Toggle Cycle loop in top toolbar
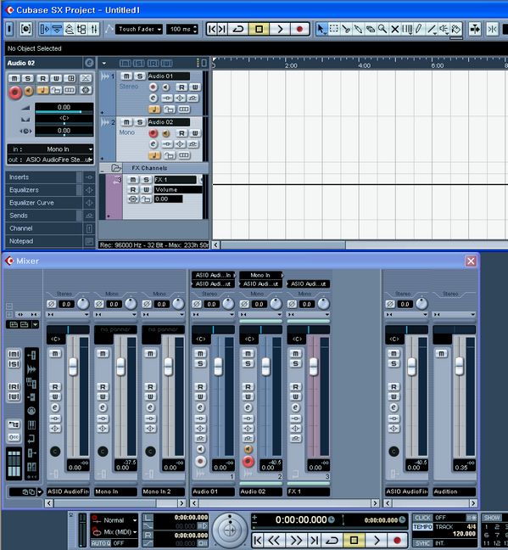 (238, 29)
